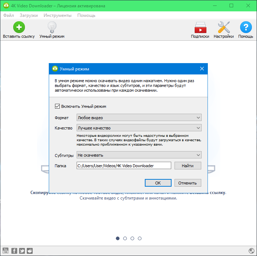Uncheck Включить Умный режим checkbox
The width and height of the screenshot is (257, 256).
click(57, 106)
